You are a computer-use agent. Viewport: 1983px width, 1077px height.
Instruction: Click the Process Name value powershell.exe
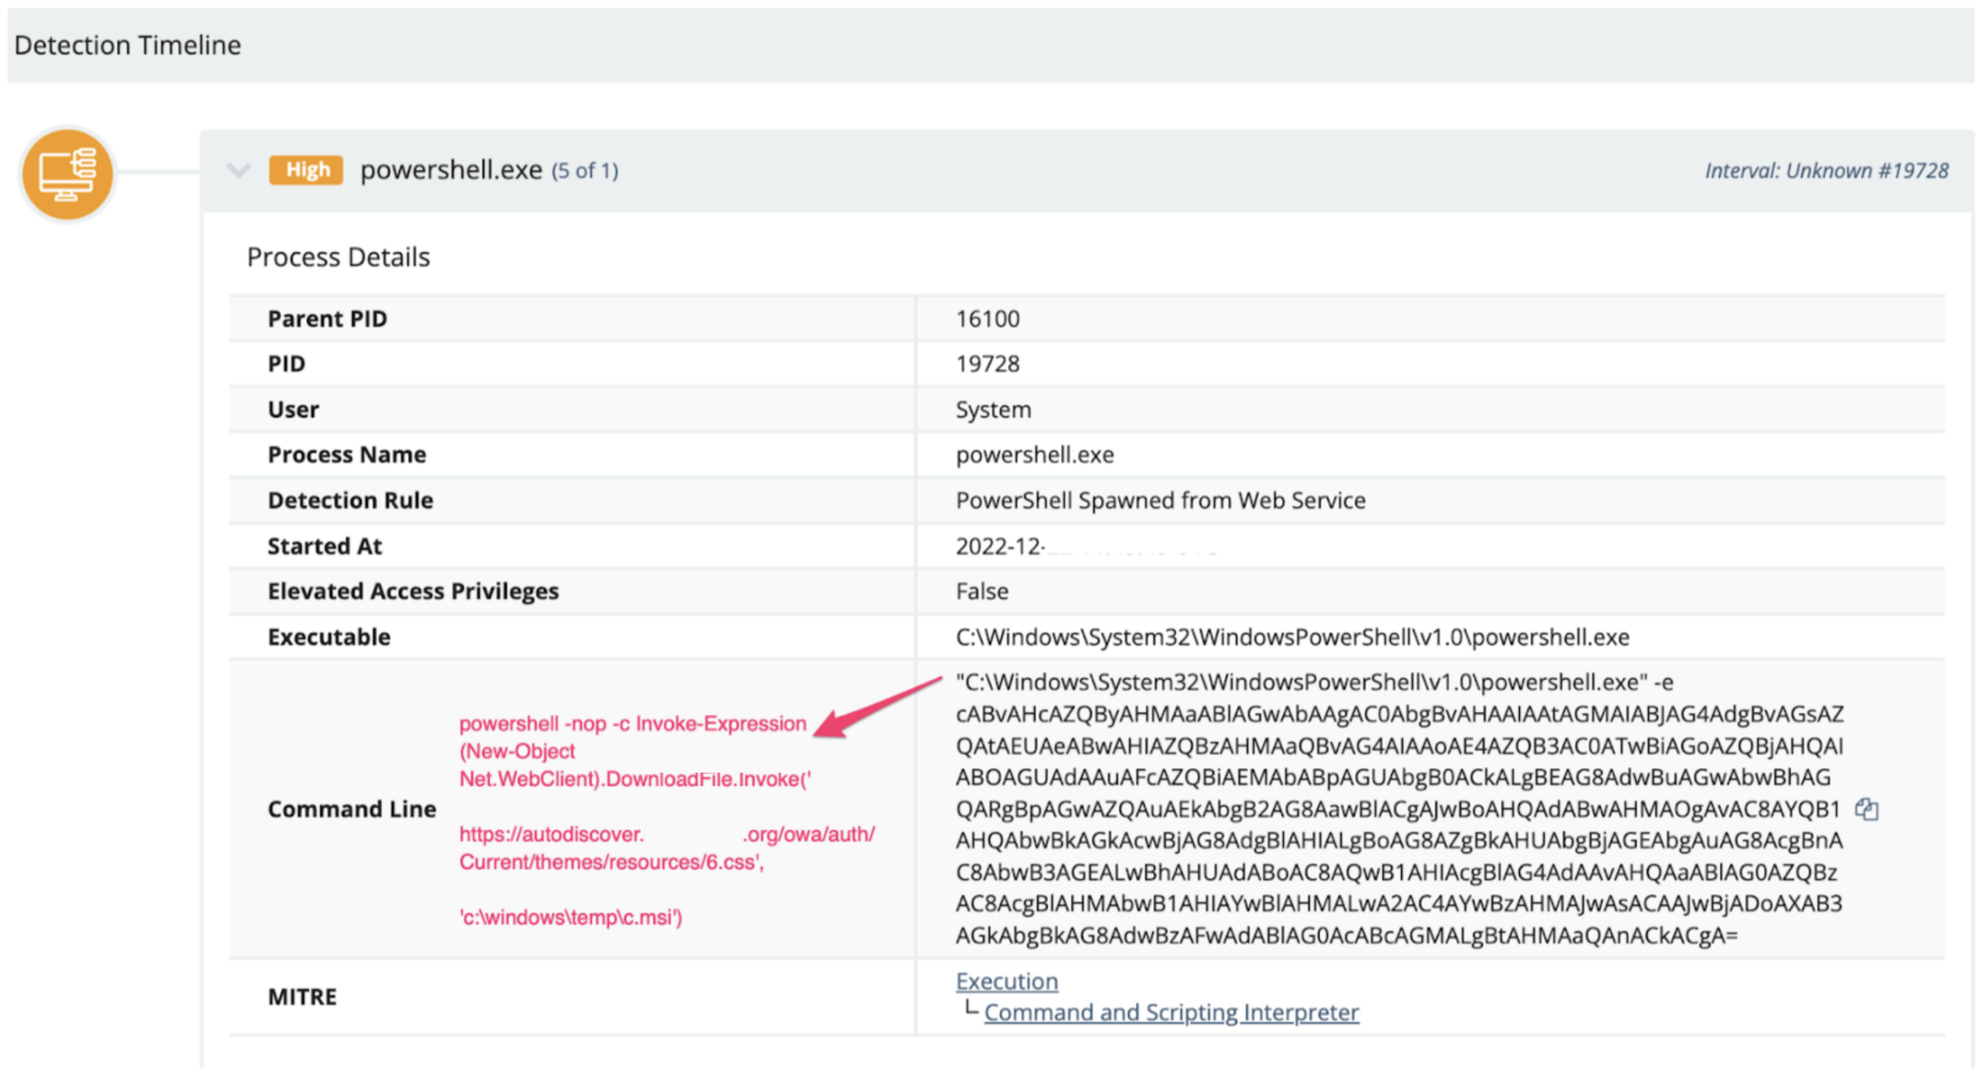click(x=1035, y=455)
